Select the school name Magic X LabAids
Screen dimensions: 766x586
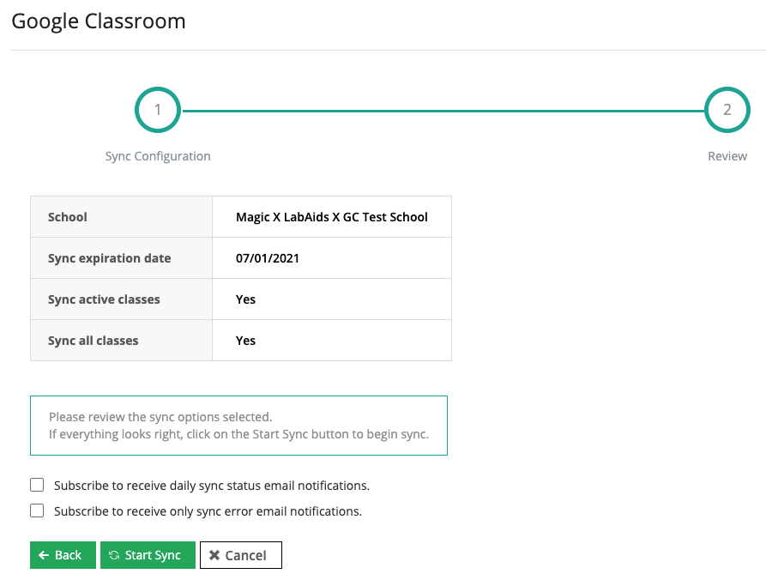pos(331,217)
